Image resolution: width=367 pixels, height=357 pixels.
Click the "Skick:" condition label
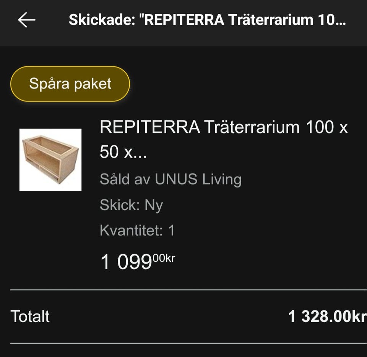coord(120,205)
